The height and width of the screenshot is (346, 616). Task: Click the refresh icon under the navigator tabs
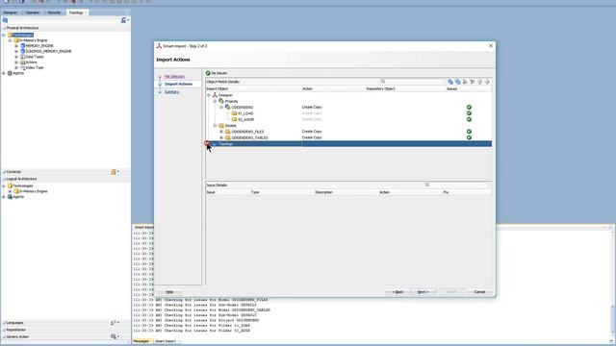5,20
